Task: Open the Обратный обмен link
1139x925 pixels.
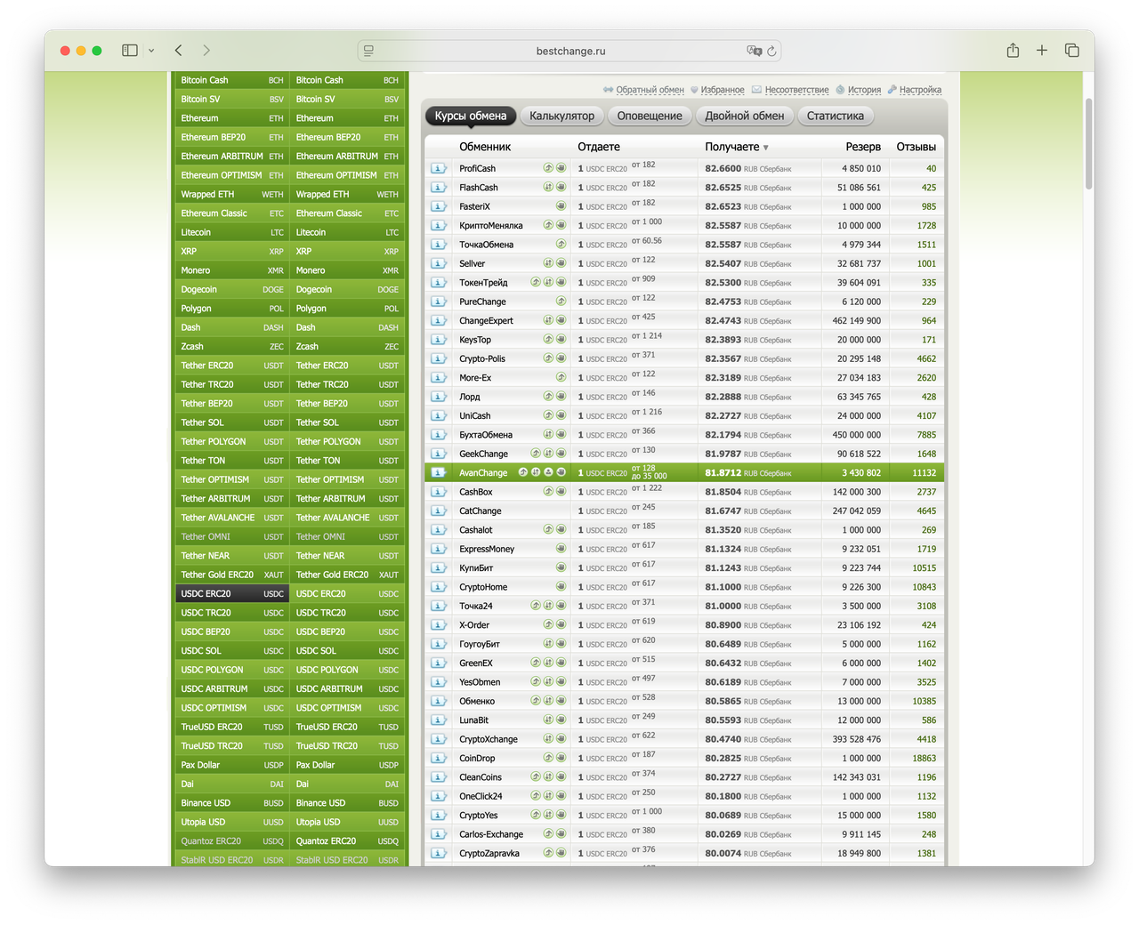Action: coord(650,90)
